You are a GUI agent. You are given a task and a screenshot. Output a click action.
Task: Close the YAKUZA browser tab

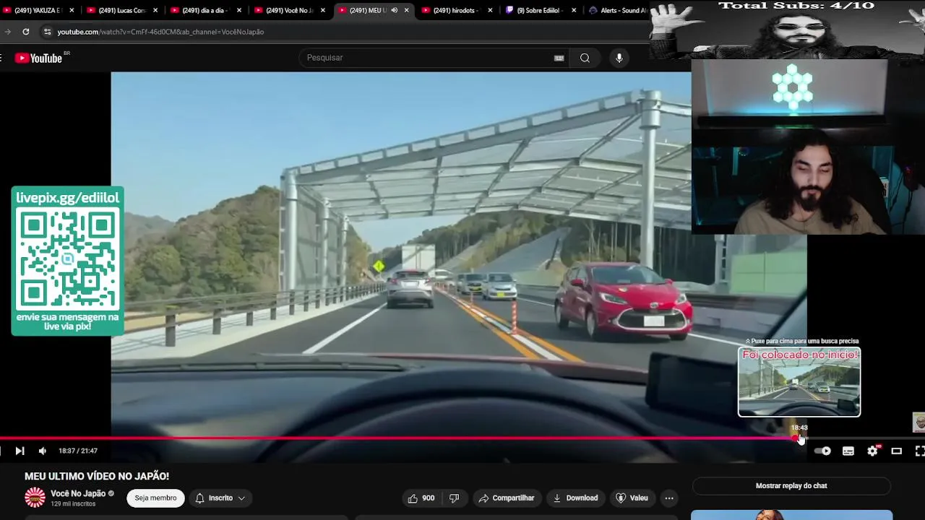(72, 10)
